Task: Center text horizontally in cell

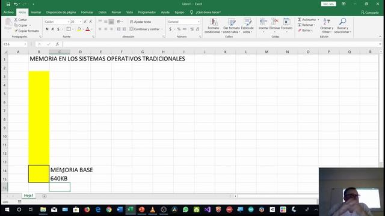Action: (x=106, y=29)
